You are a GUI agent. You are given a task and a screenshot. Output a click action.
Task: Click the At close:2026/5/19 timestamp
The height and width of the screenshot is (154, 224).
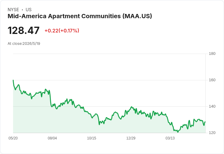(x=24, y=44)
